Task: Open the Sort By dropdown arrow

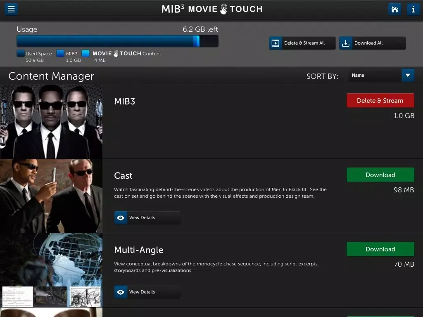Action: coord(408,76)
